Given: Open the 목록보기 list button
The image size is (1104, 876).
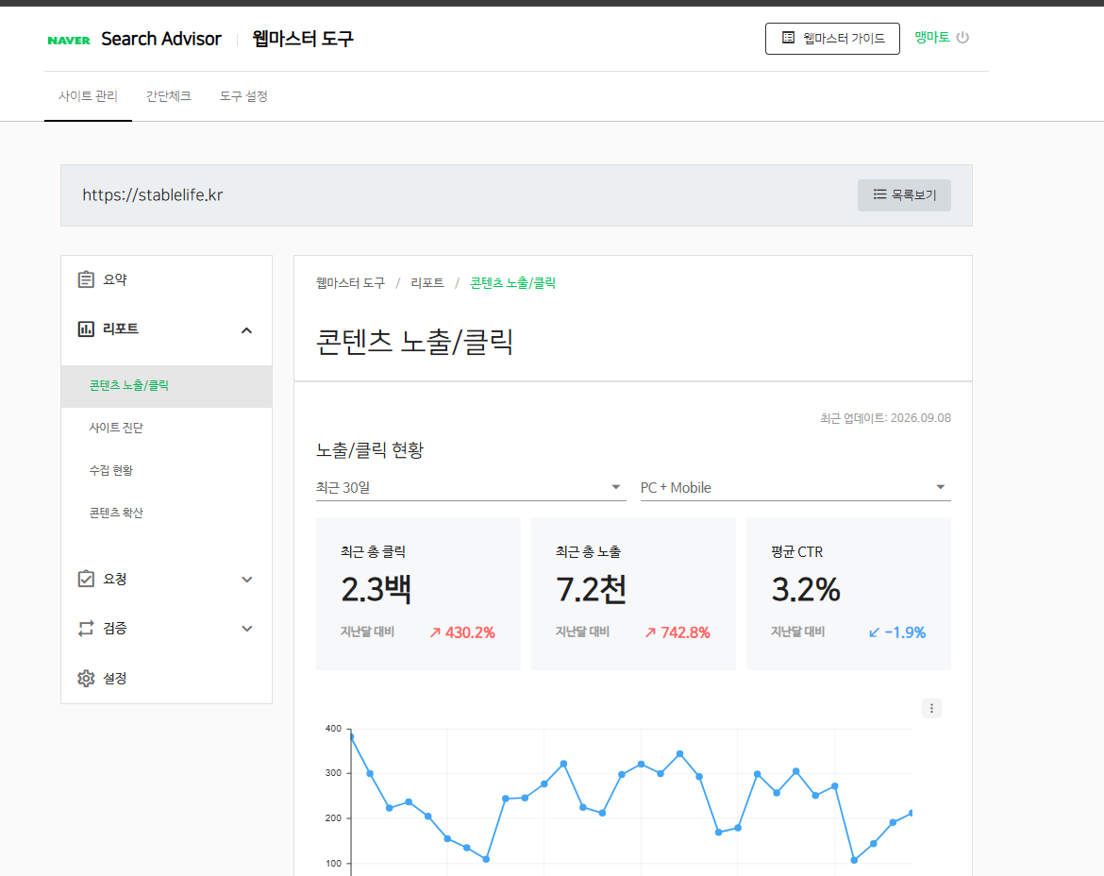Looking at the screenshot, I should coord(904,195).
